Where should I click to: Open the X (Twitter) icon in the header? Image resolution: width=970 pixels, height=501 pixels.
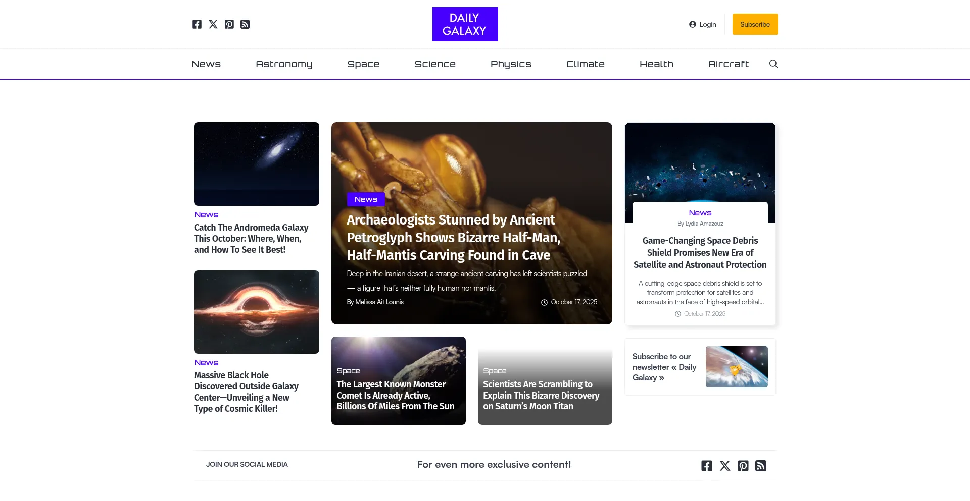coord(213,24)
